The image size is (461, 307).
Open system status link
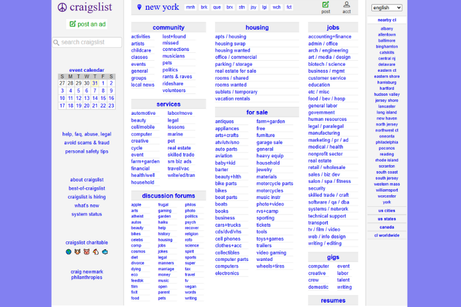point(87,214)
